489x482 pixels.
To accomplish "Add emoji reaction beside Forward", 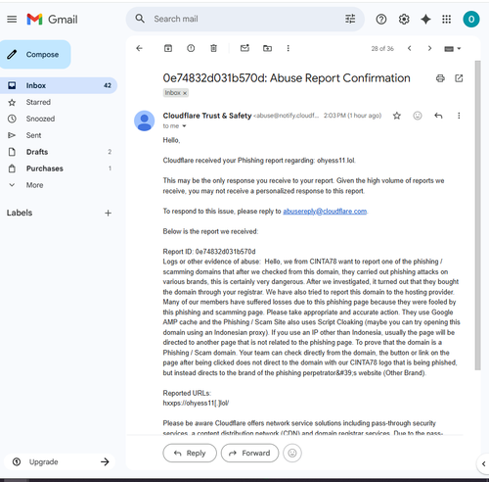I will 292,453.
